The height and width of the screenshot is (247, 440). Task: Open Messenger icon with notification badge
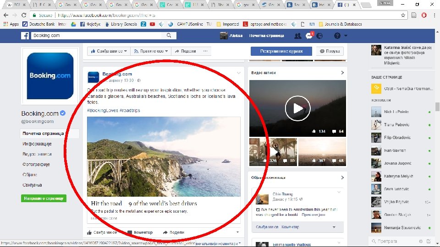[x=309, y=36]
